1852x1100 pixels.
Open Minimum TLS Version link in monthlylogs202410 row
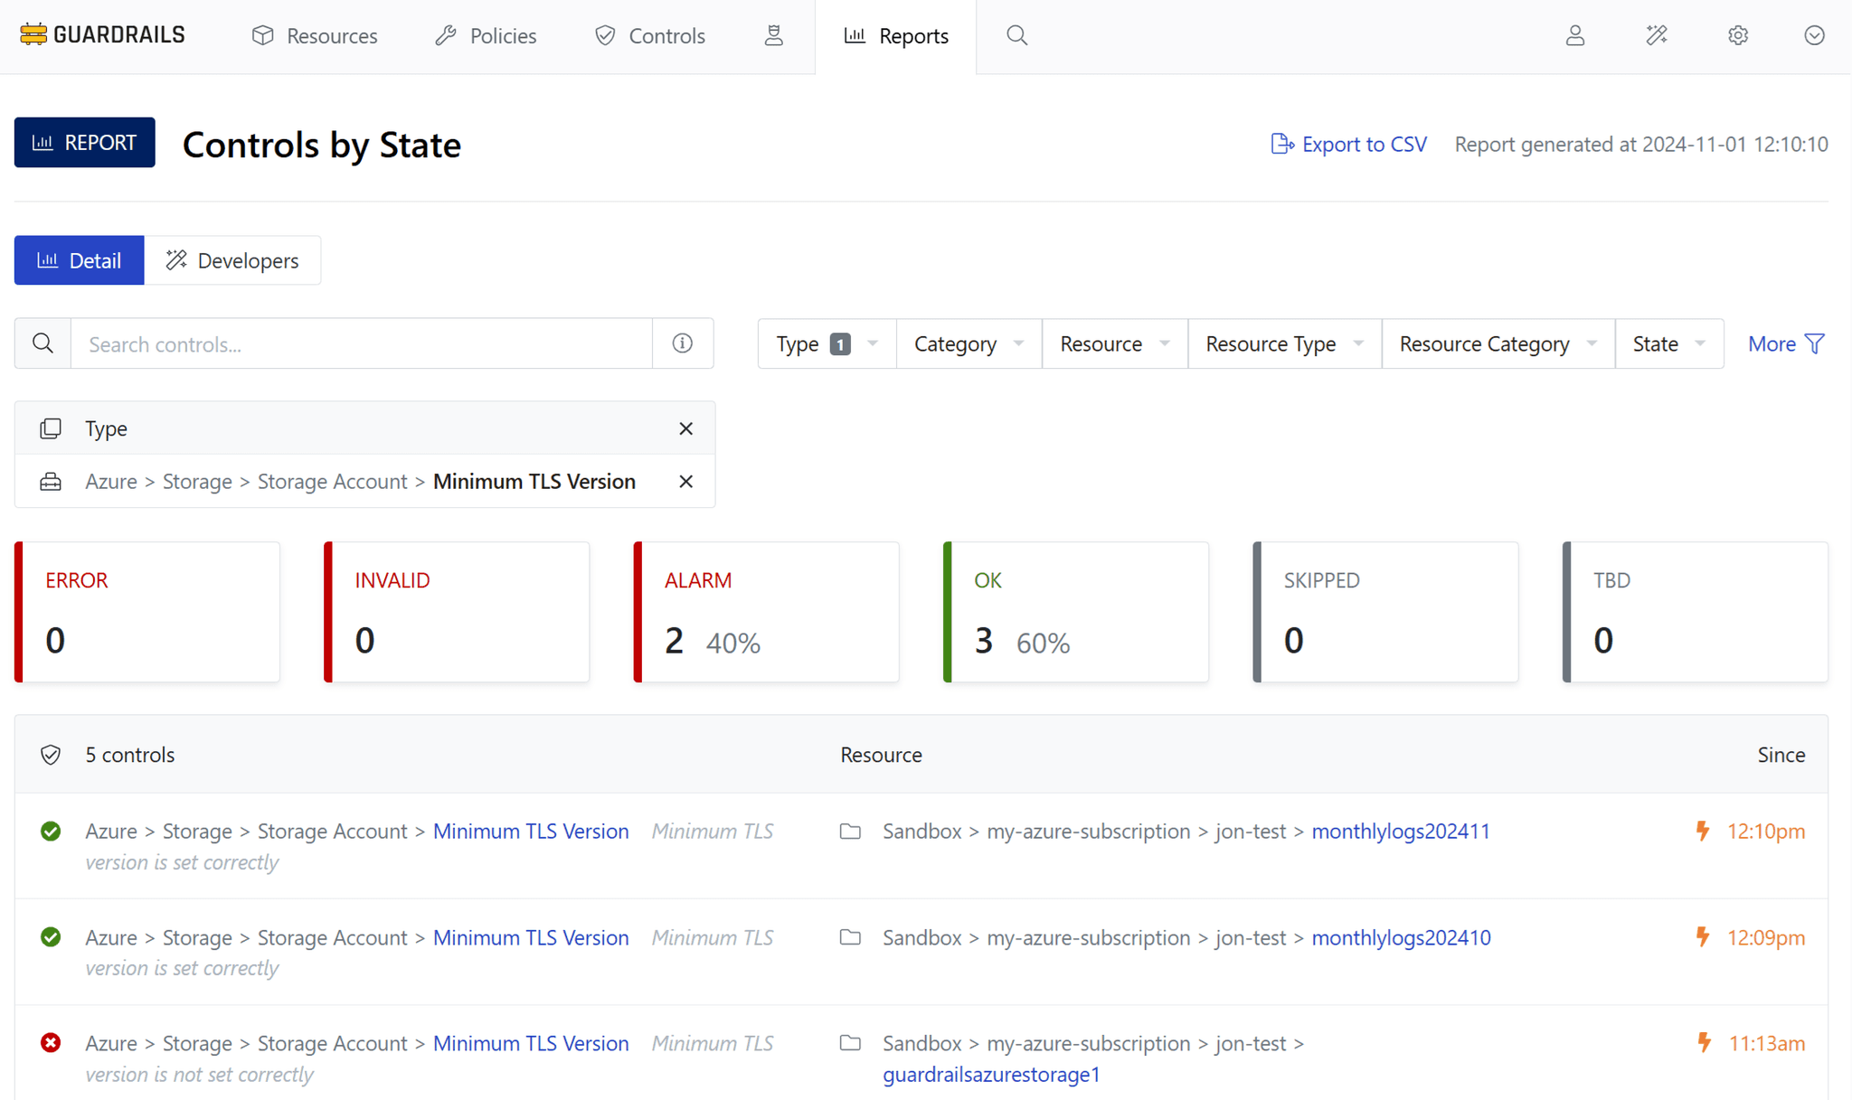click(531, 937)
